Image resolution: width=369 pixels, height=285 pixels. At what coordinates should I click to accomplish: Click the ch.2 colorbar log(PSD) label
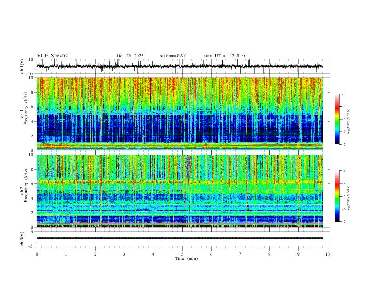[348, 198]
